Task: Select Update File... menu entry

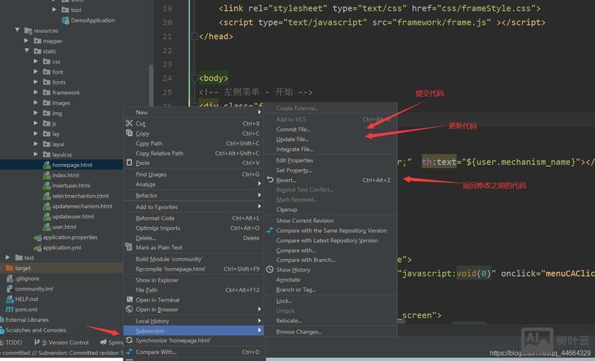Action: [292, 139]
